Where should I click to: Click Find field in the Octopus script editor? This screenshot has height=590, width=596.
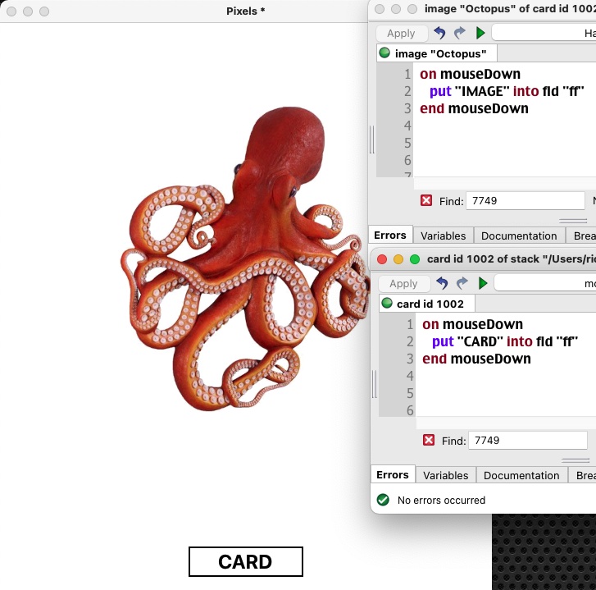coord(525,200)
